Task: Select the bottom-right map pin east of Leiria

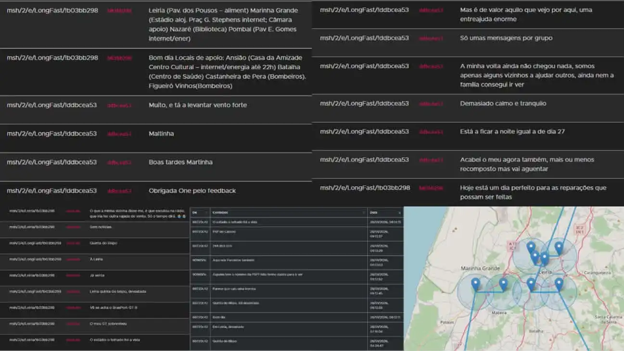Action: [x=559, y=284]
